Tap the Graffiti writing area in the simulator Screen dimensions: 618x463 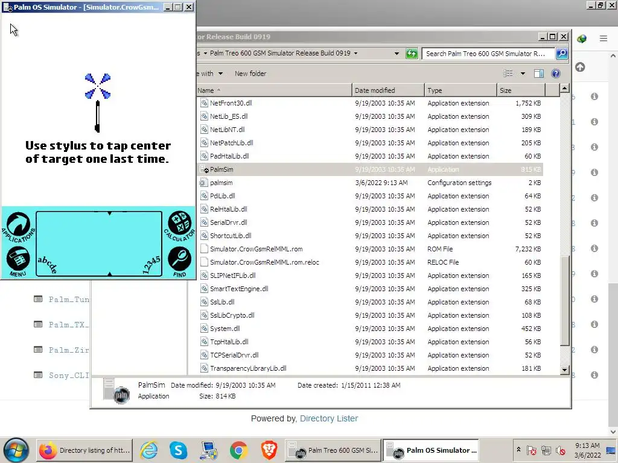[x=99, y=244]
